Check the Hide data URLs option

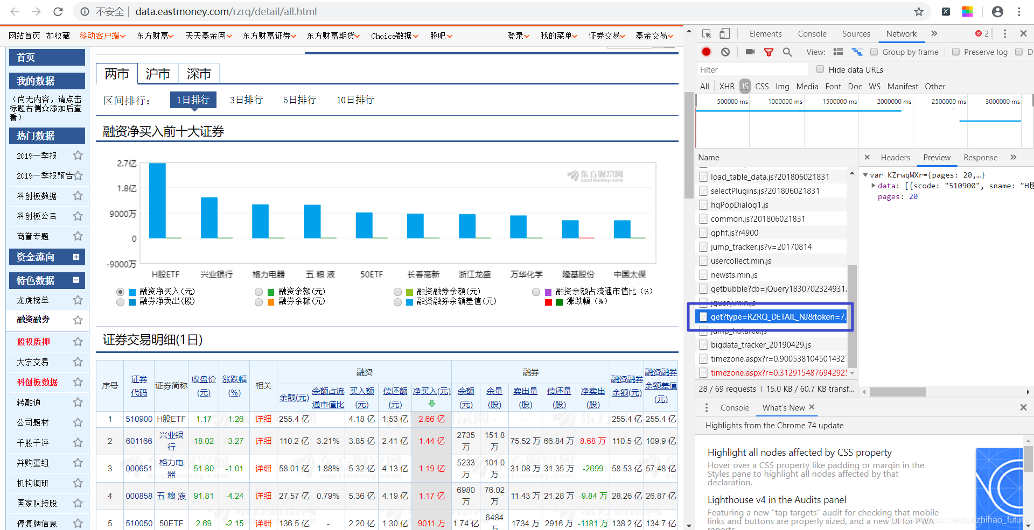point(820,69)
